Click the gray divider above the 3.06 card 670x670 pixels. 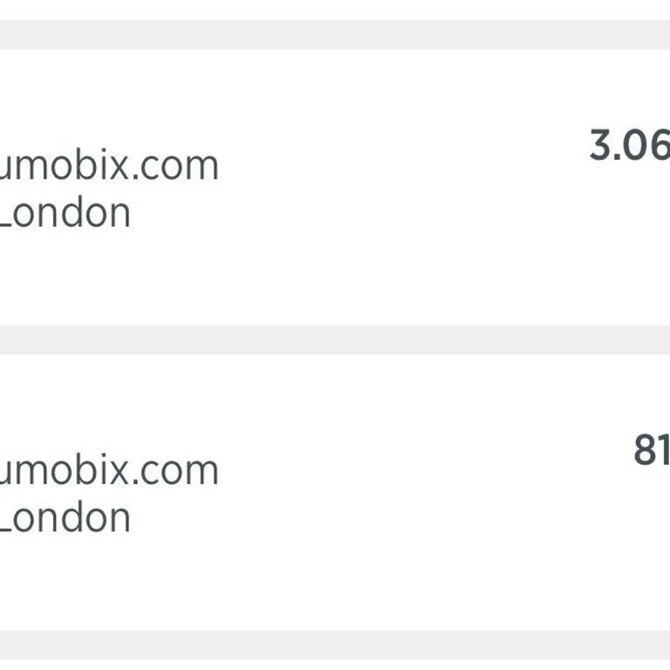click(x=335, y=35)
